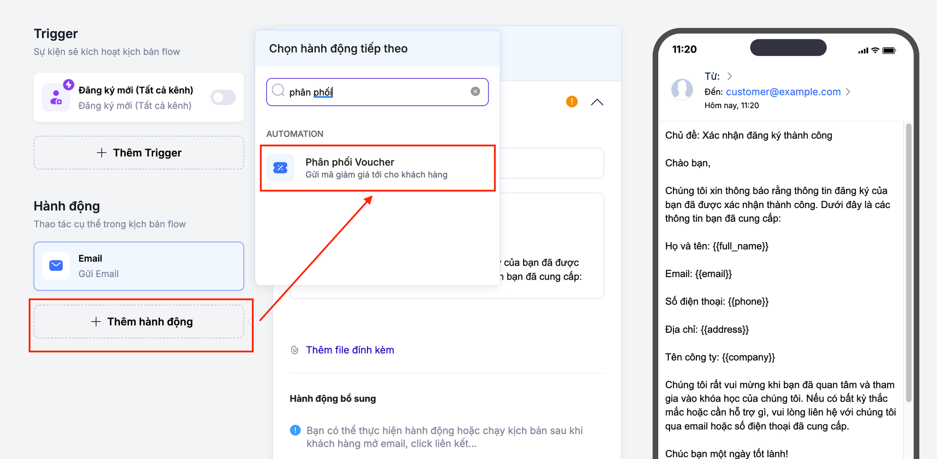
Task: Toggle the Đăng ký mới trigger switch
Action: pos(223,97)
